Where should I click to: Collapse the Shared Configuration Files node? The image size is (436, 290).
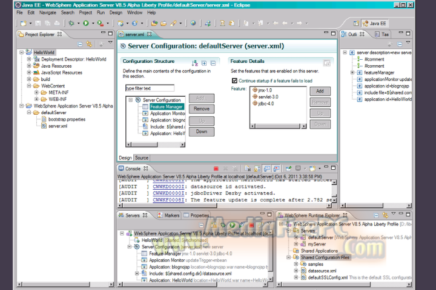point(289,257)
